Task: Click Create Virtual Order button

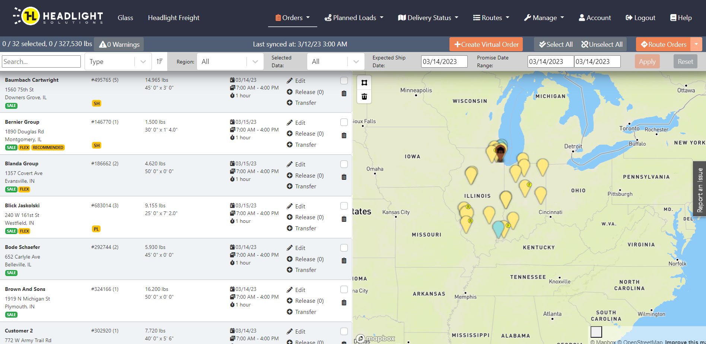Action: 486,44
